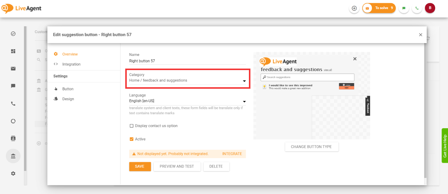The image size is (448, 194).
Task: Open the Get Live Help side tab
Action: [x=445, y=146]
